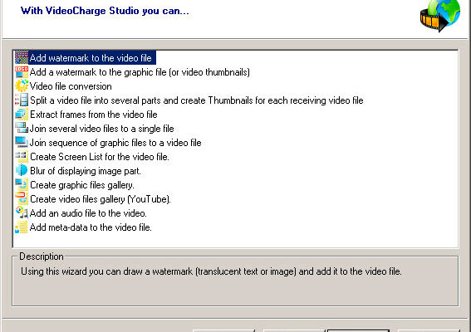The image size is (471, 332).
Task: Click the VideoCharge globe film logo
Action: (440, 16)
